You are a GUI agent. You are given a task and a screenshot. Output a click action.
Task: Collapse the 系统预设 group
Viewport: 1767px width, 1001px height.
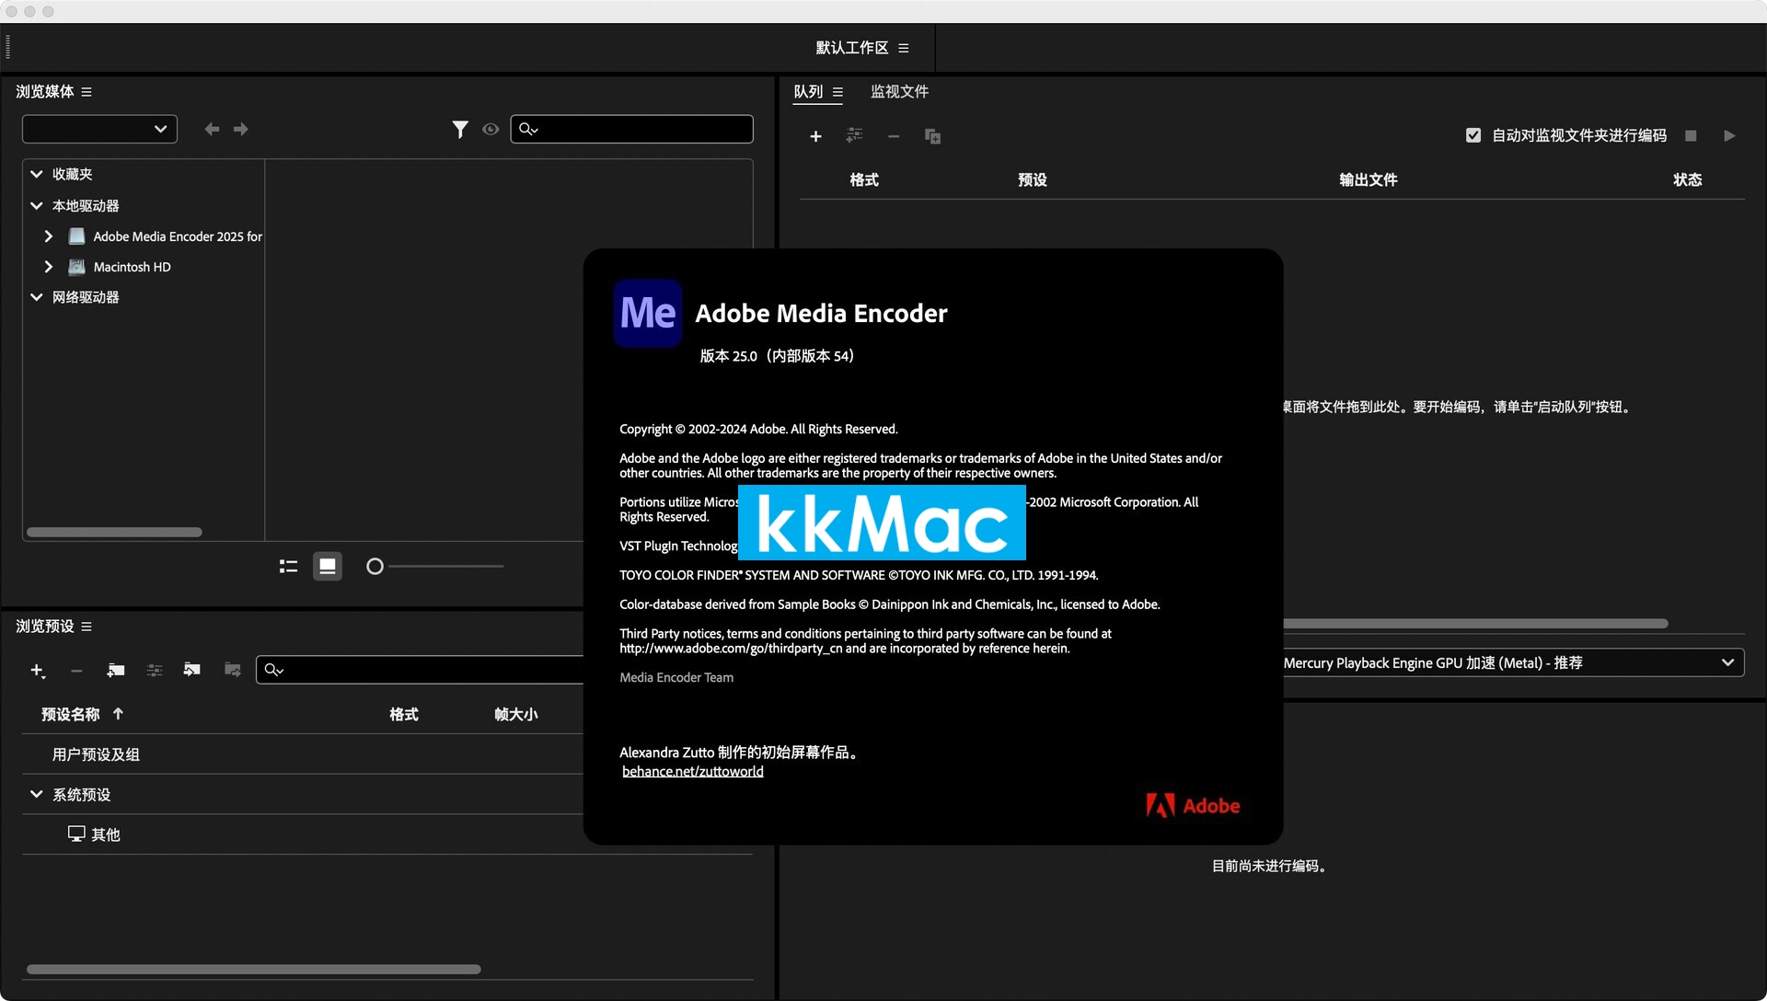coord(37,795)
